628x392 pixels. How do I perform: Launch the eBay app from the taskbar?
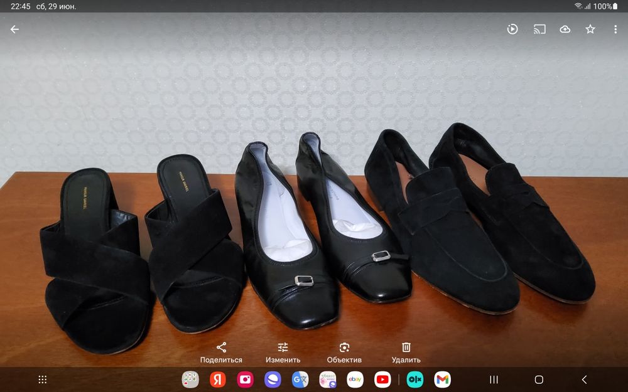pos(355,379)
